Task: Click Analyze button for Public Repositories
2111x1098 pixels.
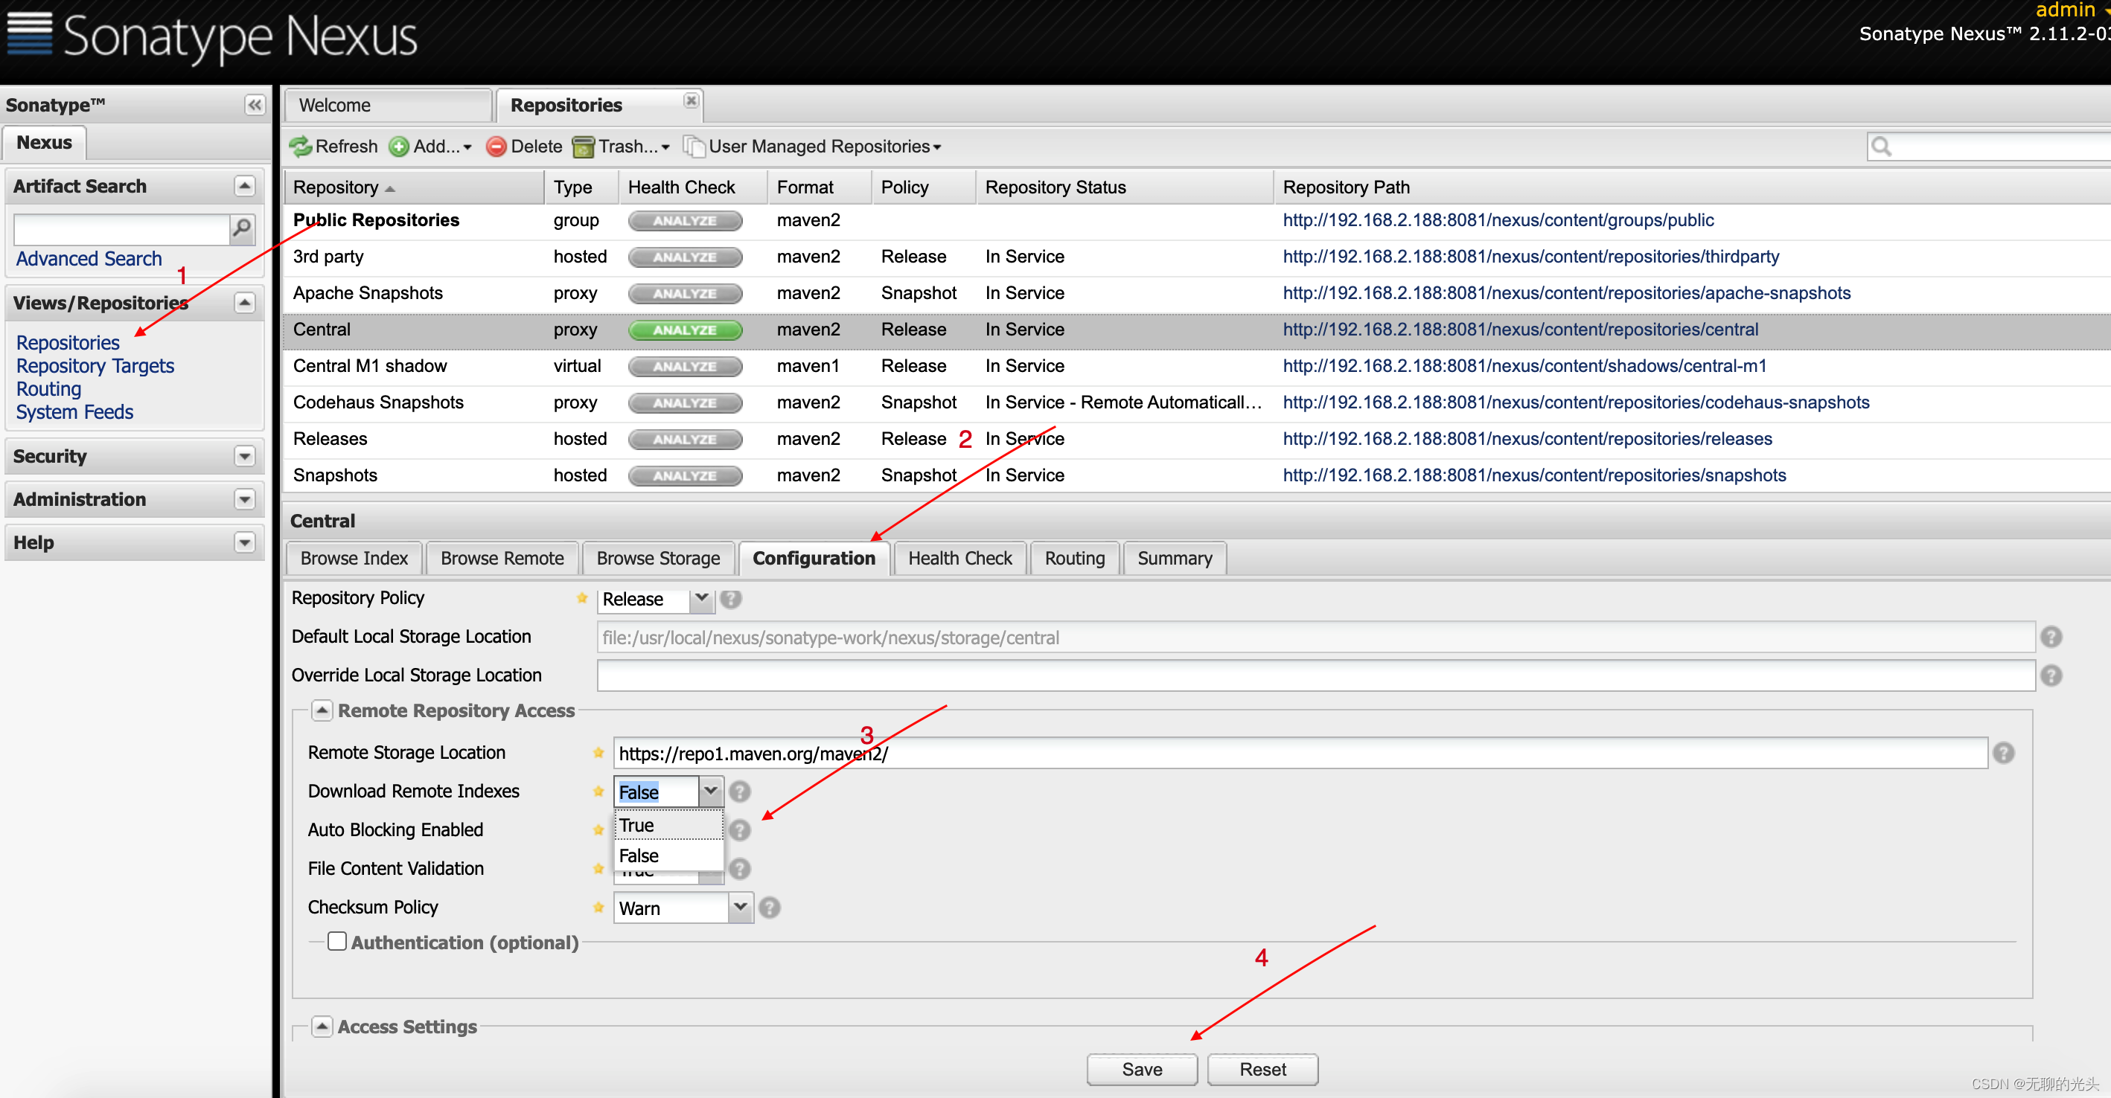Action: (x=685, y=221)
